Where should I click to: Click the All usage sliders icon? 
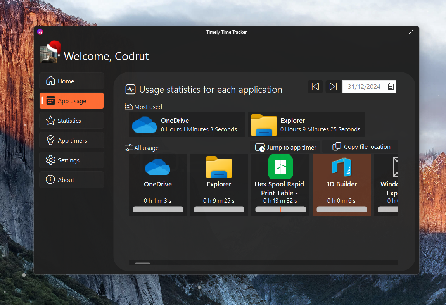[x=129, y=148]
